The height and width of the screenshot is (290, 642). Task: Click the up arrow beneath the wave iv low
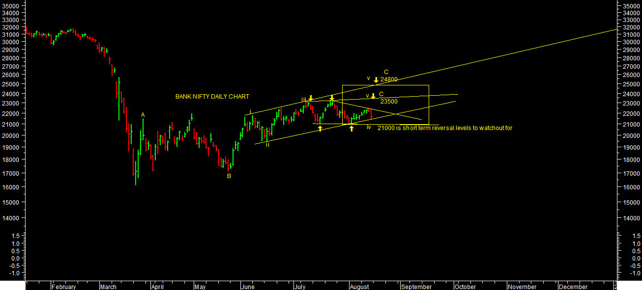coord(351,129)
